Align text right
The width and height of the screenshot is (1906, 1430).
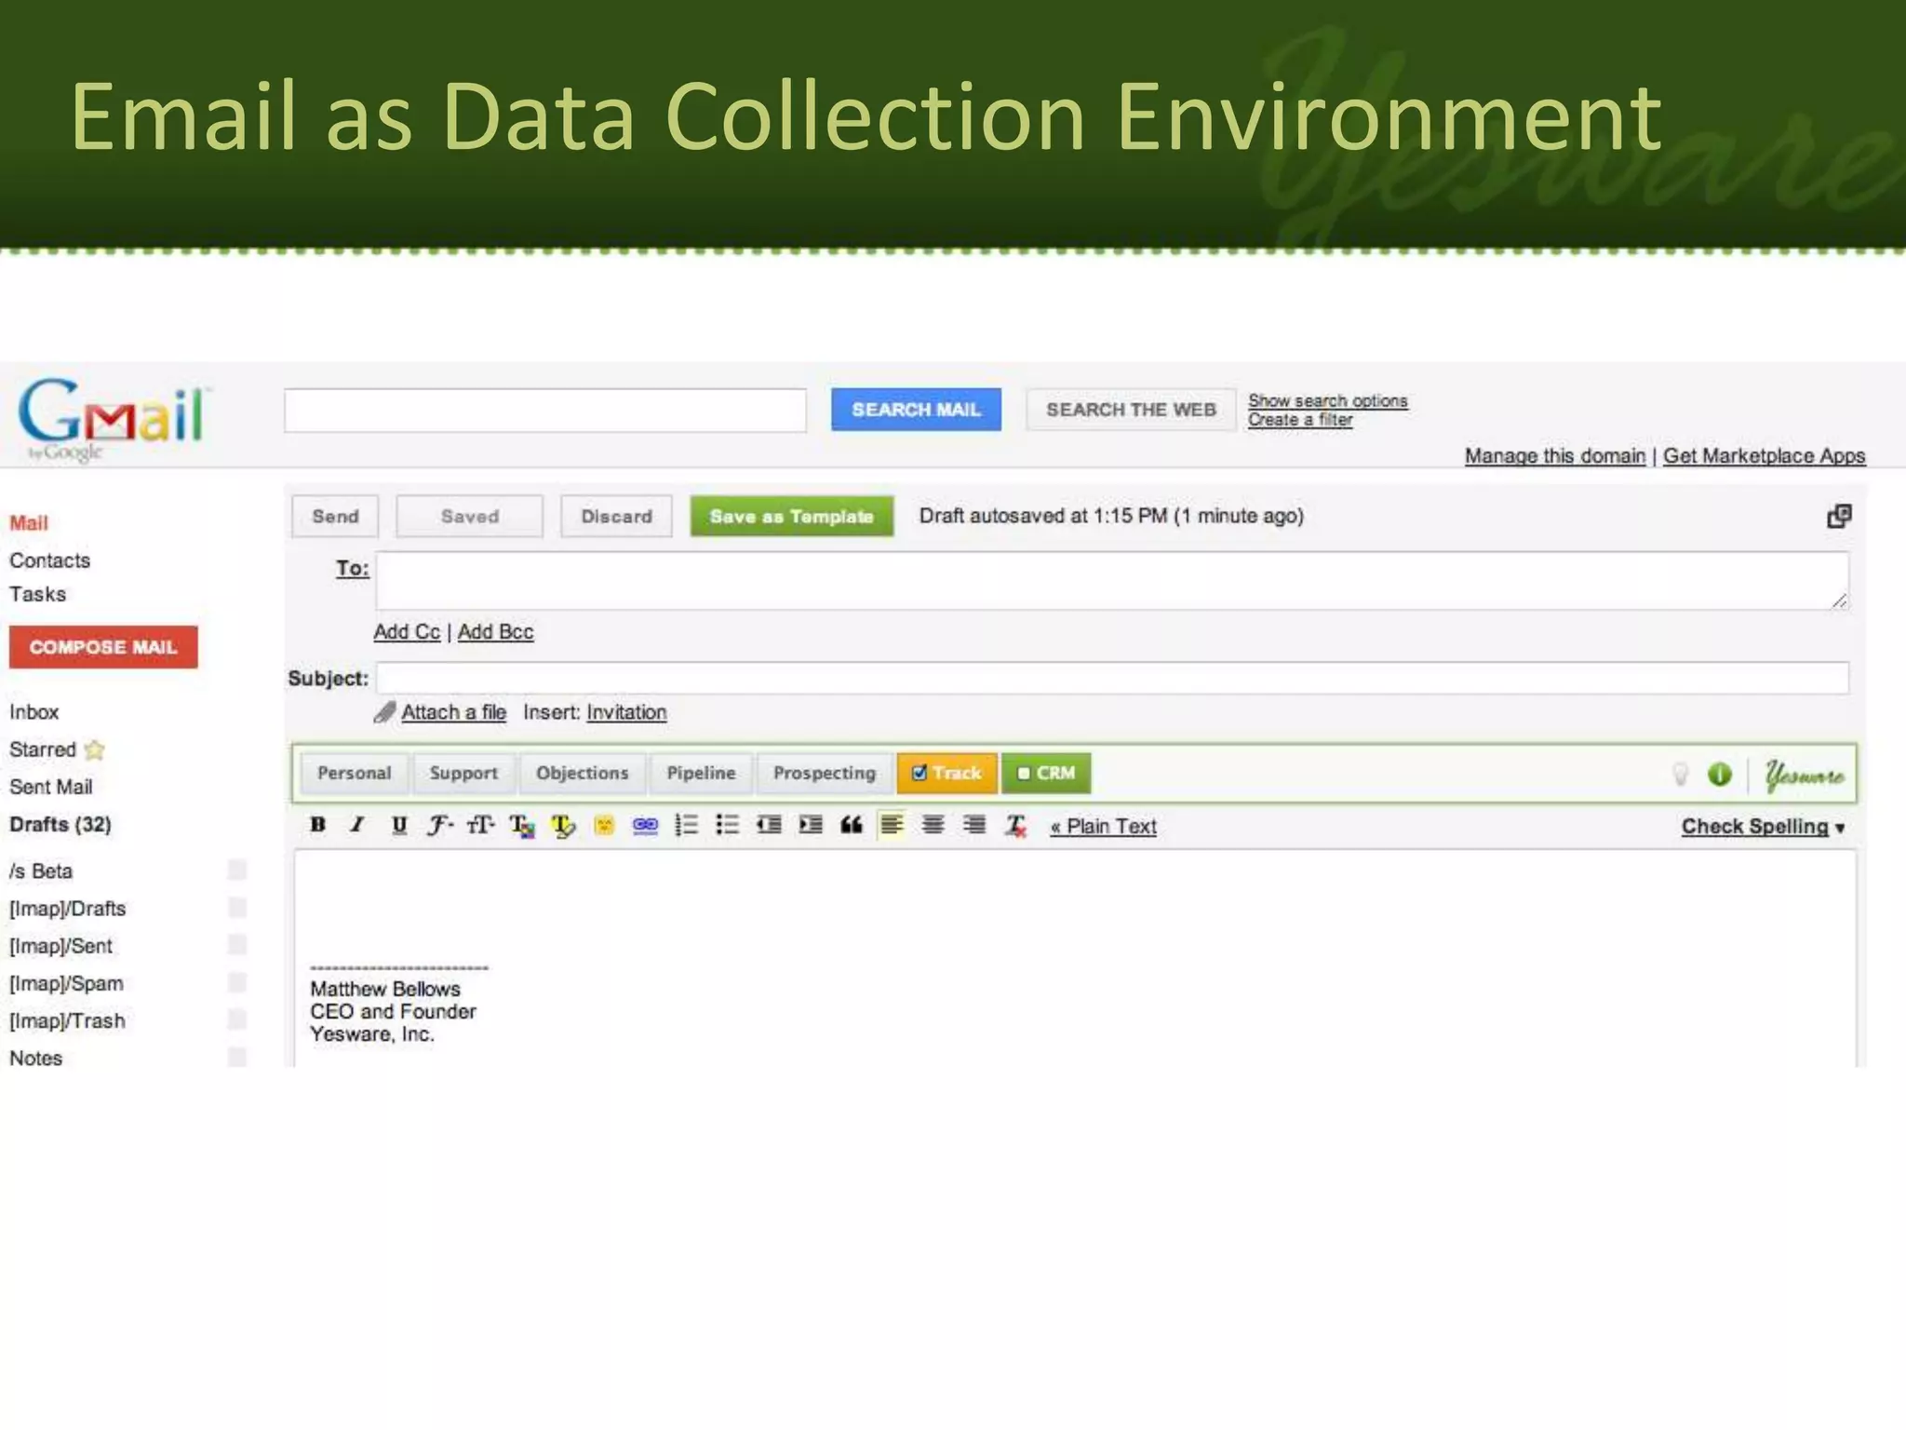tap(974, 825)
